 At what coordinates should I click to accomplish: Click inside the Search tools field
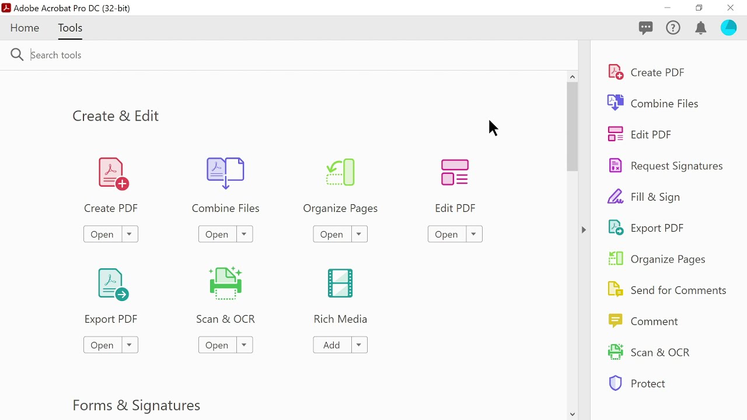[x=175, y=54]
